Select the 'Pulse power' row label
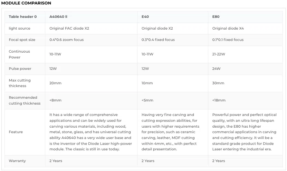This screenshot has height=171, width=287. (20, 69)
